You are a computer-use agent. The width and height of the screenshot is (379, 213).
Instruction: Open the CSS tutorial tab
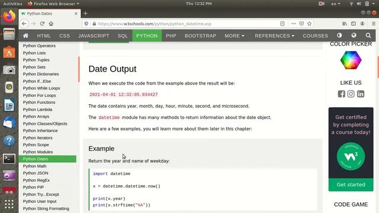[65, 35]
